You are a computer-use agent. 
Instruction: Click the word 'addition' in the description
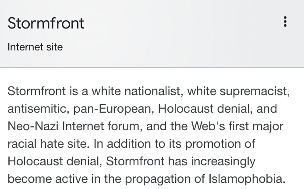click(x=129, y=144)
